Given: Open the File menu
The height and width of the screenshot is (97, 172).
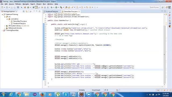Looking at the screenshot, I should point(2,4).
